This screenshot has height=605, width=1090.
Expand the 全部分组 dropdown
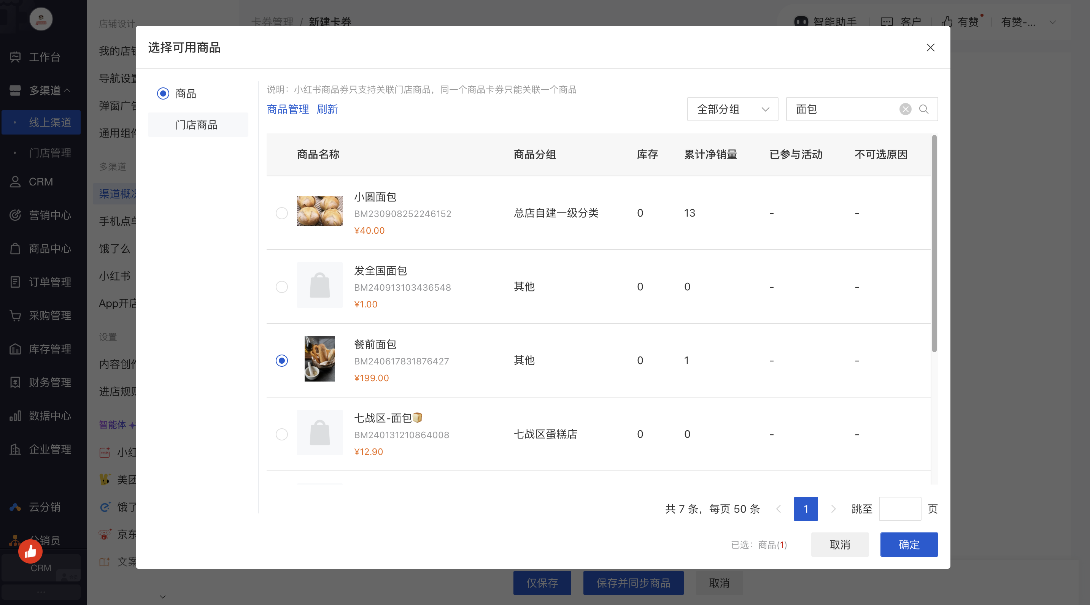point(732,109)
